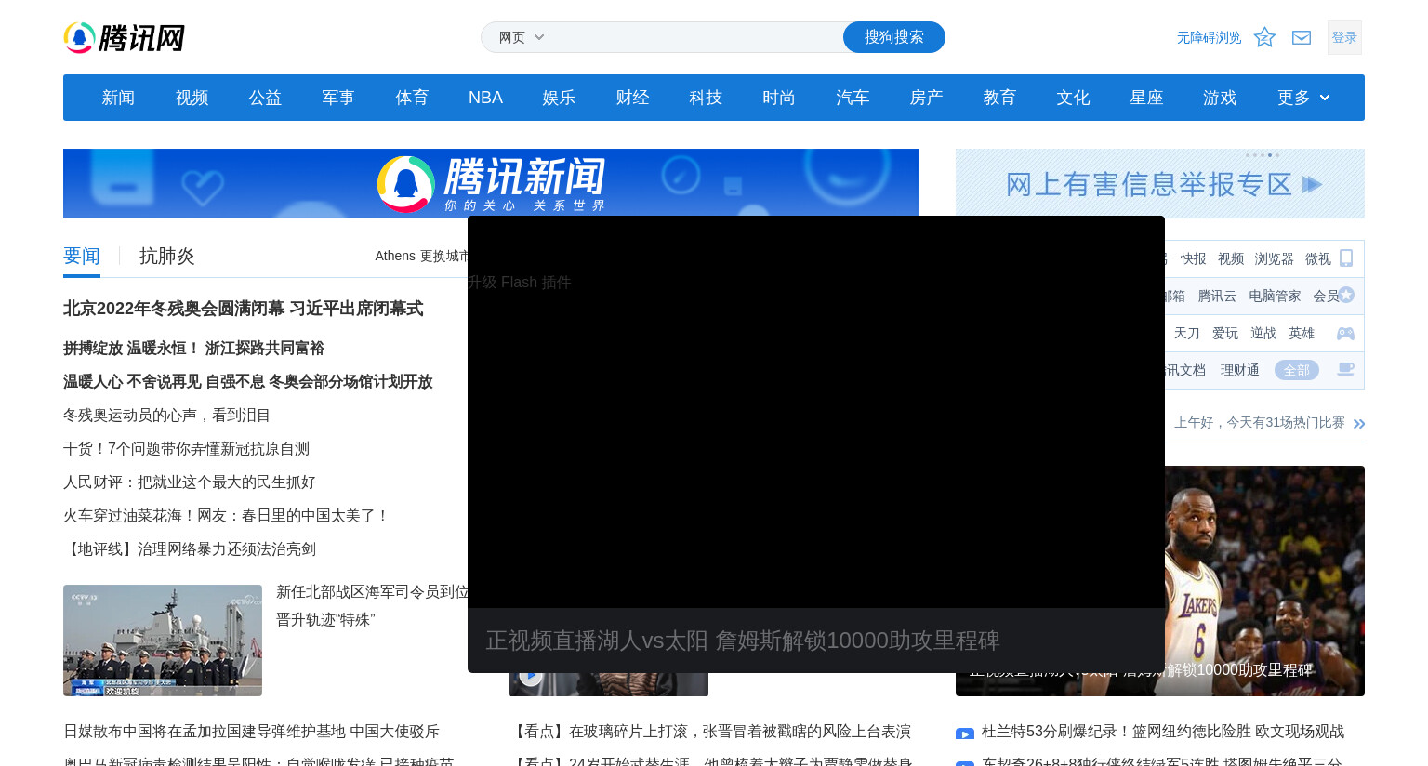
Task: Open the 微视 product link
Action: [1317, 258]
